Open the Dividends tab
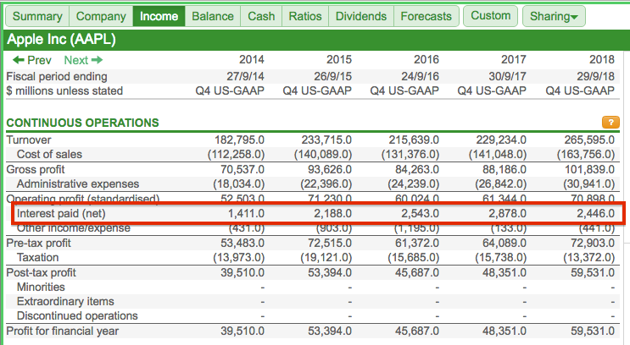 click(361, 16)
